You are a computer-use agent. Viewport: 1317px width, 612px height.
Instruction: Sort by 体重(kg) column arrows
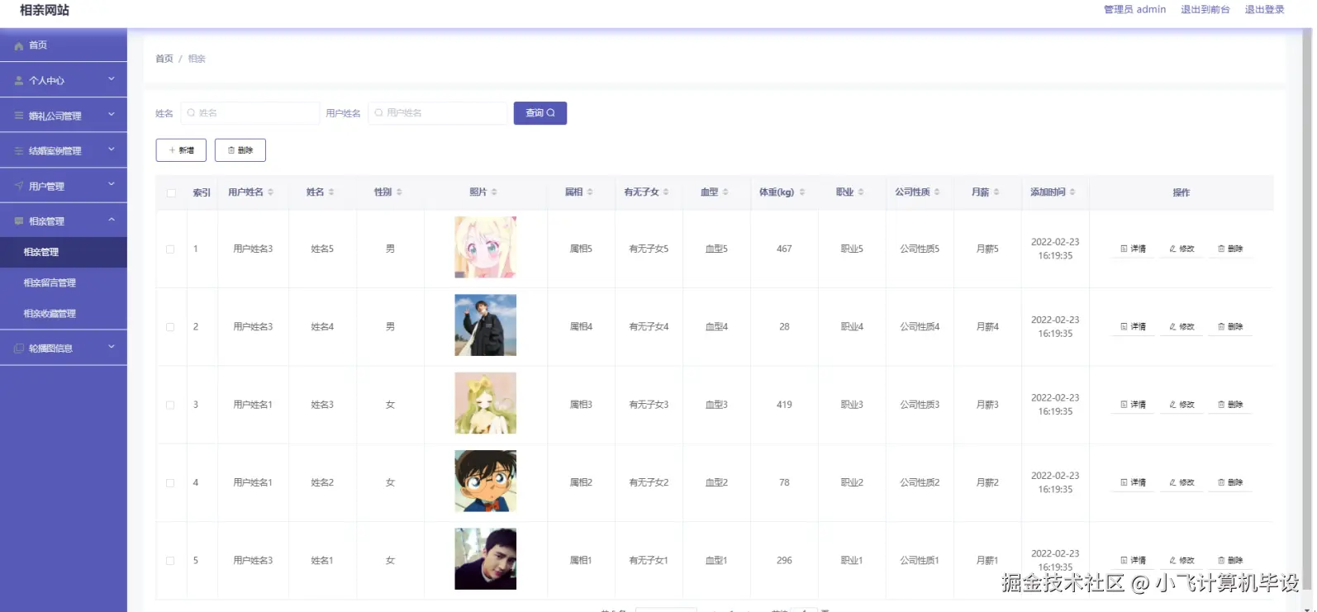click(802, 192)
